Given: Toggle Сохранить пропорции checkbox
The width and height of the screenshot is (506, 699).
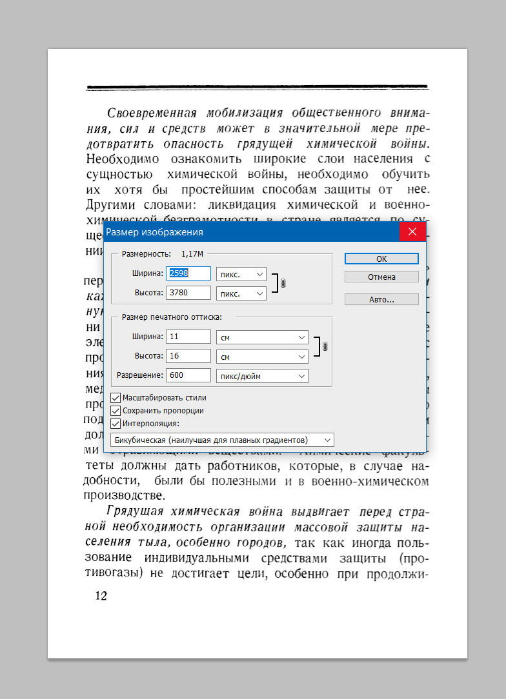Looking at the screenshot, I should 116,411.
